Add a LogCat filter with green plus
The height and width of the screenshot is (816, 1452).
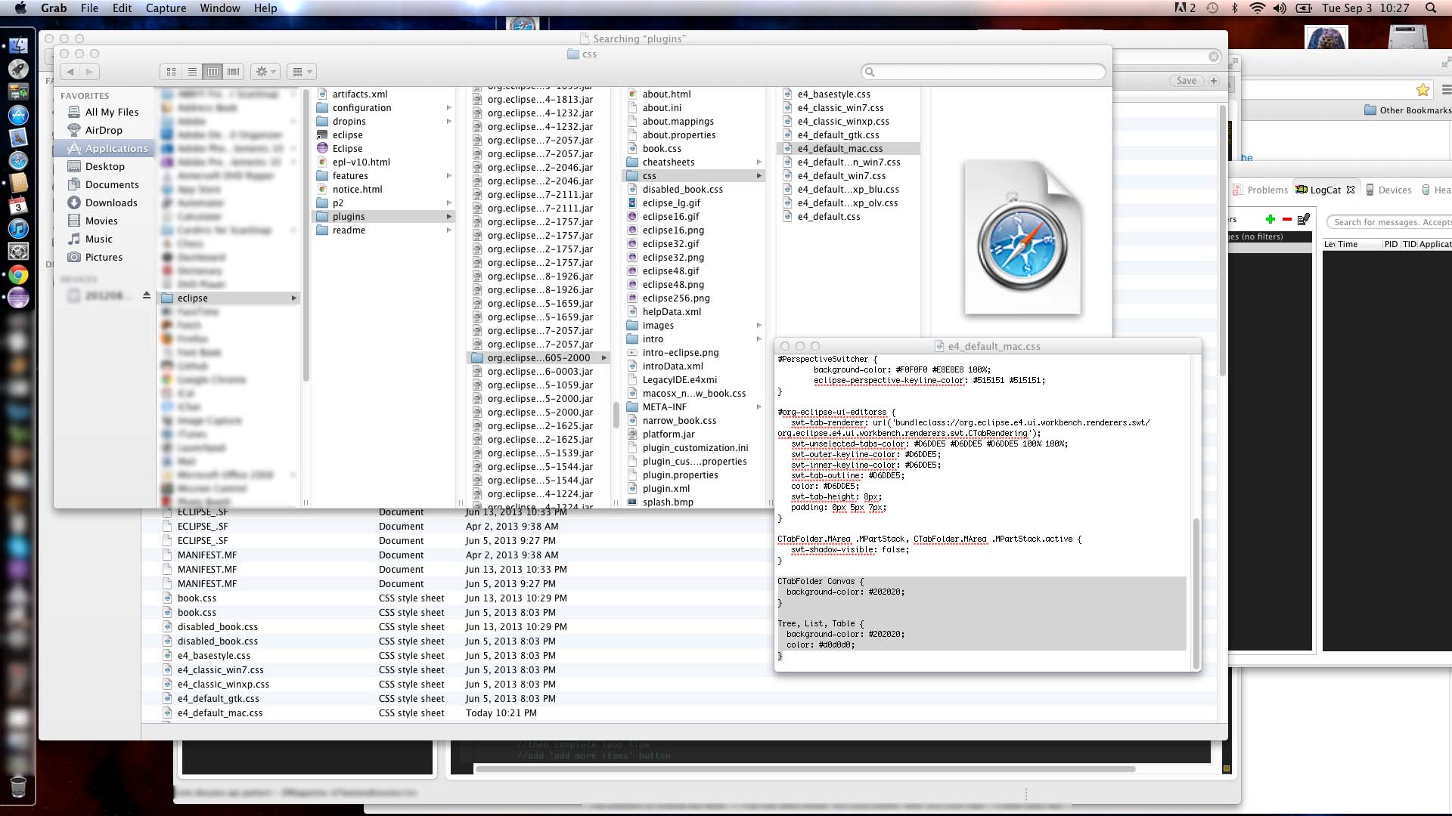pos(1270,219)
